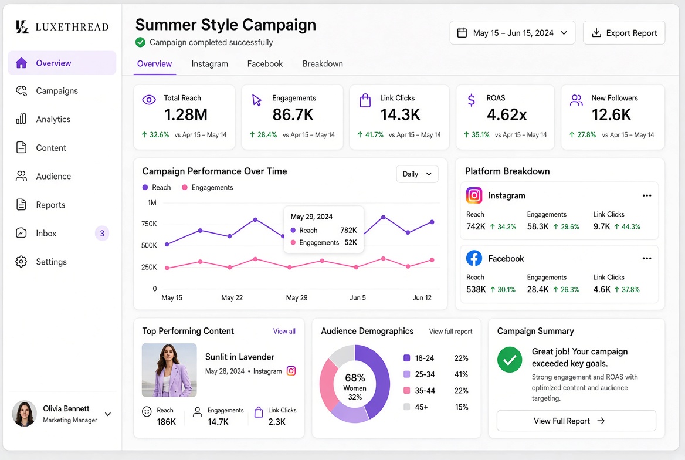The height and width of the screenshot is (460, 685).
Task: Open the Instagram card three-dot menu
Action: 646,195
